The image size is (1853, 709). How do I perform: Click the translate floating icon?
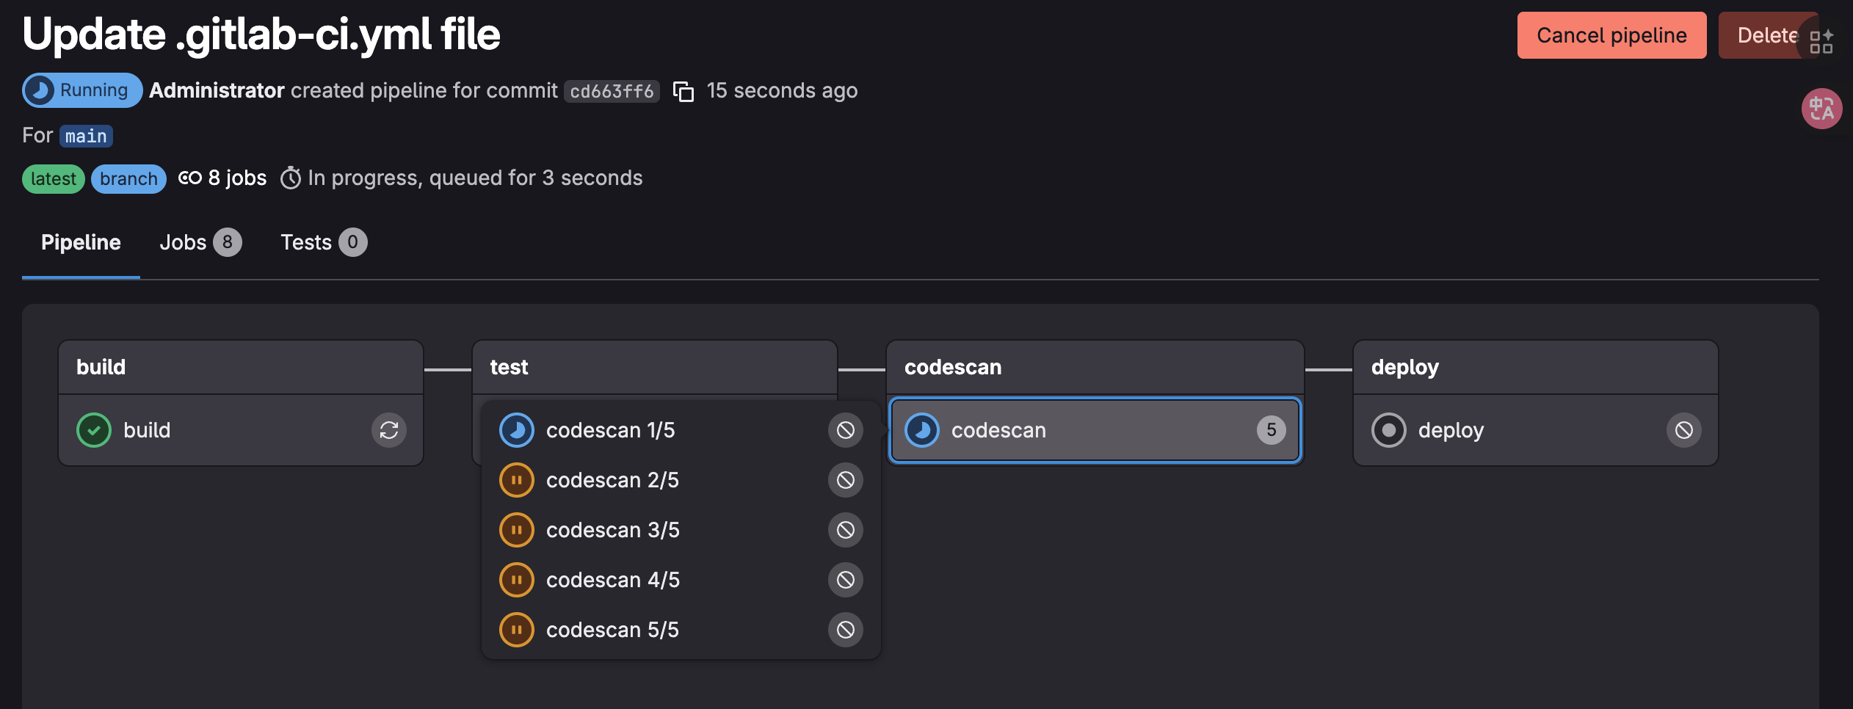[x=1821, y=109]
